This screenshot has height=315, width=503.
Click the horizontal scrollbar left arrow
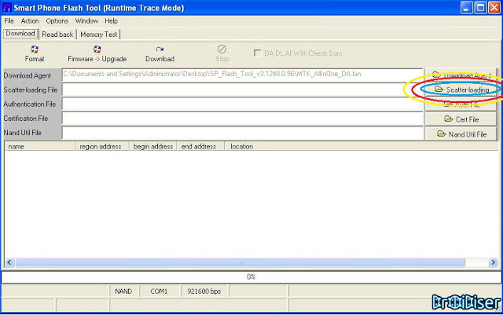pyautogui.click(x=9, y=262)
